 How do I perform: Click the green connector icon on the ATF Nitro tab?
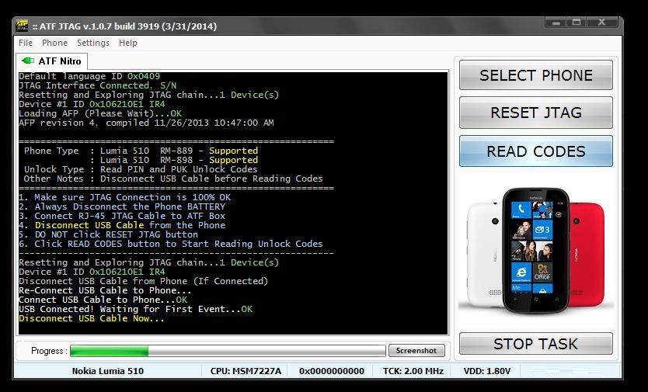coord(28,61)
